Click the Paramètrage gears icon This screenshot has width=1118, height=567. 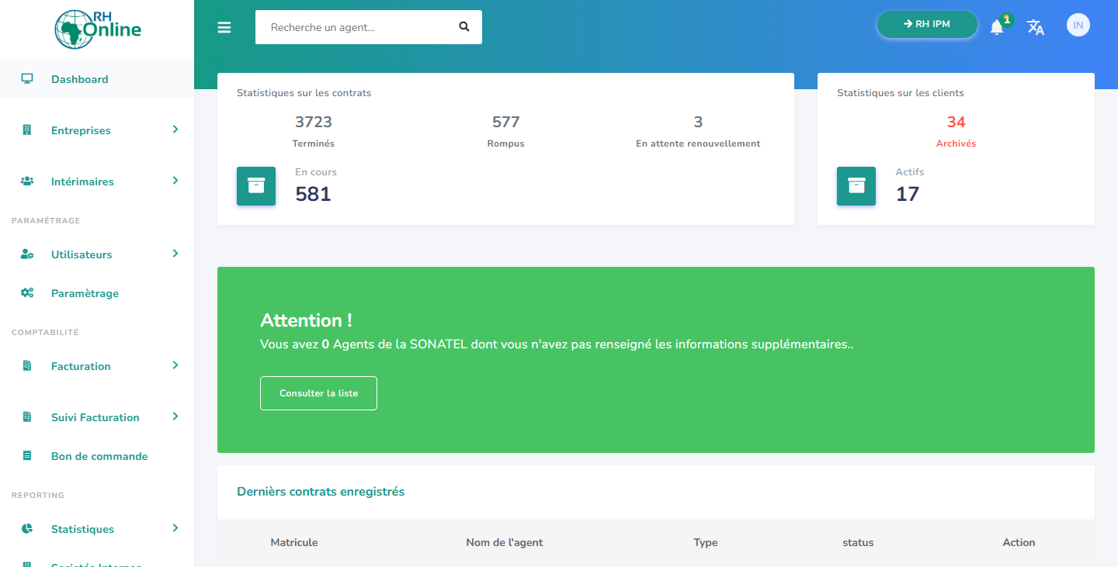coord(27,293)
